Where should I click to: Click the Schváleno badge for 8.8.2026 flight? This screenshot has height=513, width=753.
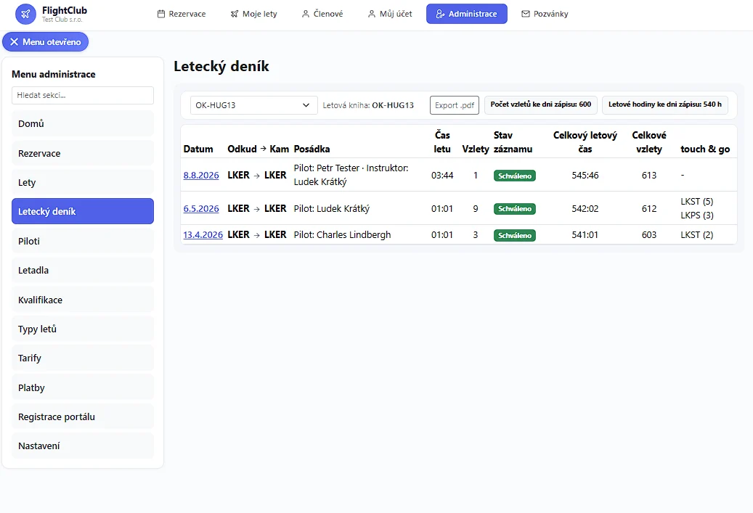click(514, 176)
